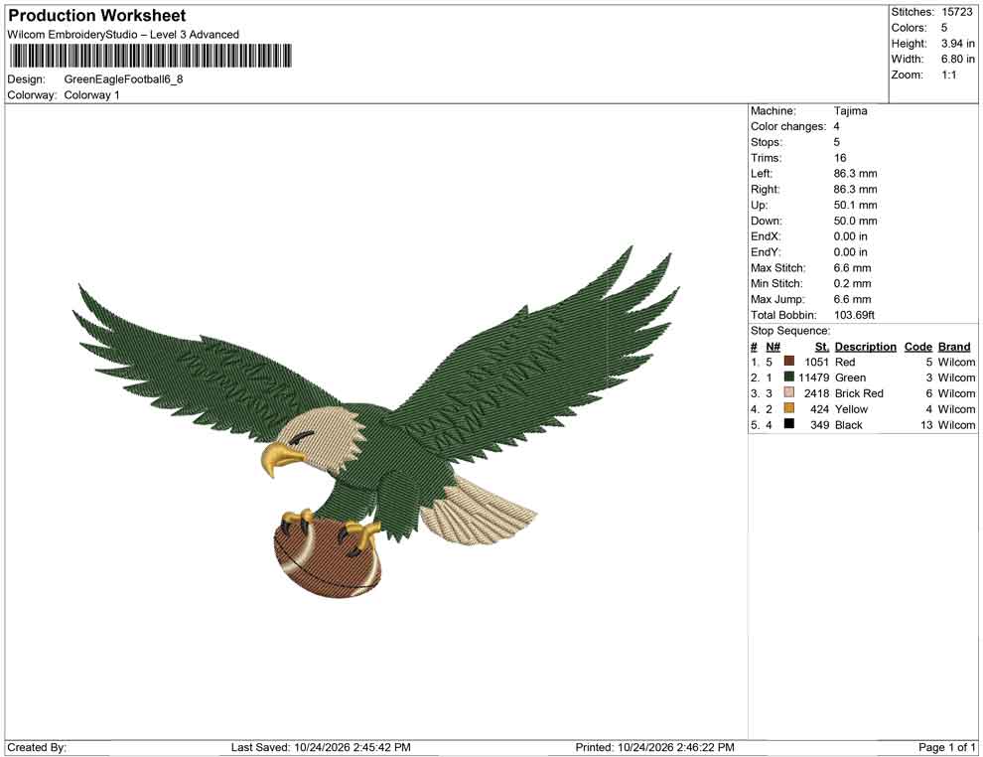
Task: Click the "Production Worksheet" title
Action: (x=96, y=16)
